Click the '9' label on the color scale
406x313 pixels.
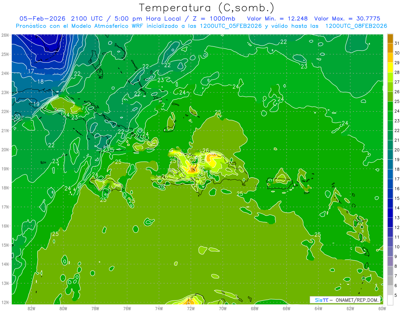[396, 257]
